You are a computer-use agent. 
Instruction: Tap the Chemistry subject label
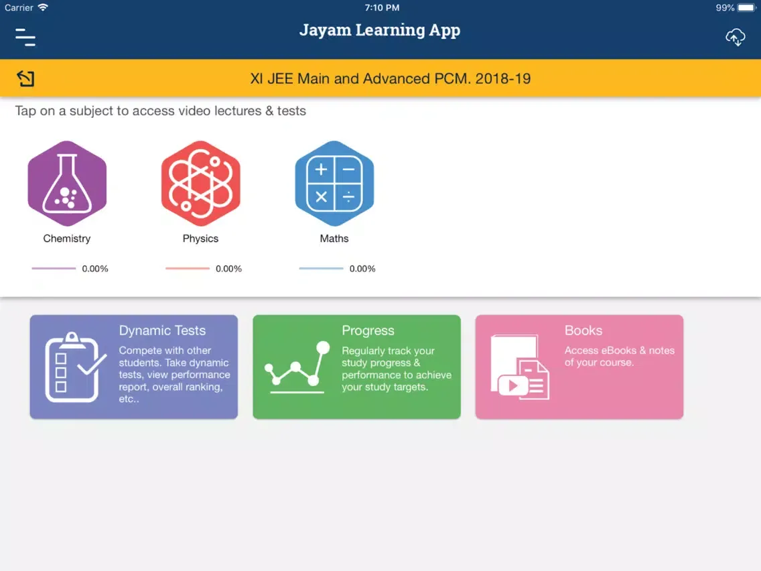coord(66,238)
